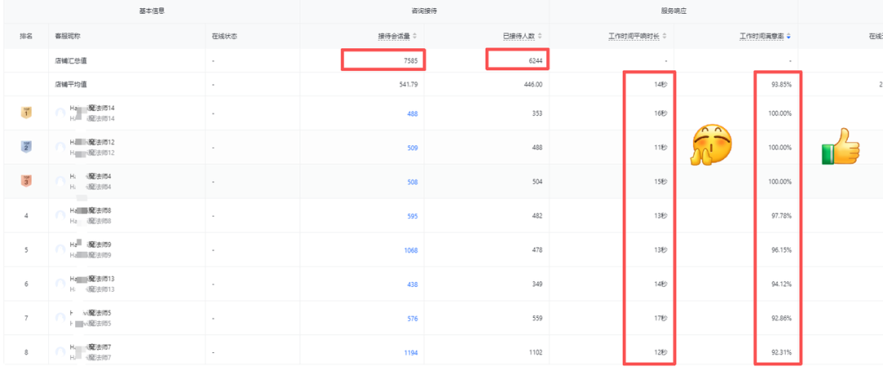883x384 pixels.
Task: Click satisfaction rate 94.12% for 魔法师13
Action: coord(782,284)
